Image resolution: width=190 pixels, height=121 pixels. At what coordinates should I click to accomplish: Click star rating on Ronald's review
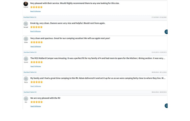[36, 27]
